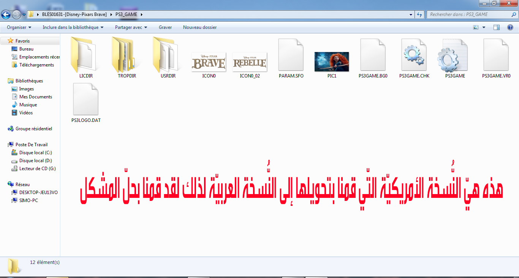This screenshot has width=519, height=278.
Task: Click the help question mark icon
Action: 510,27
